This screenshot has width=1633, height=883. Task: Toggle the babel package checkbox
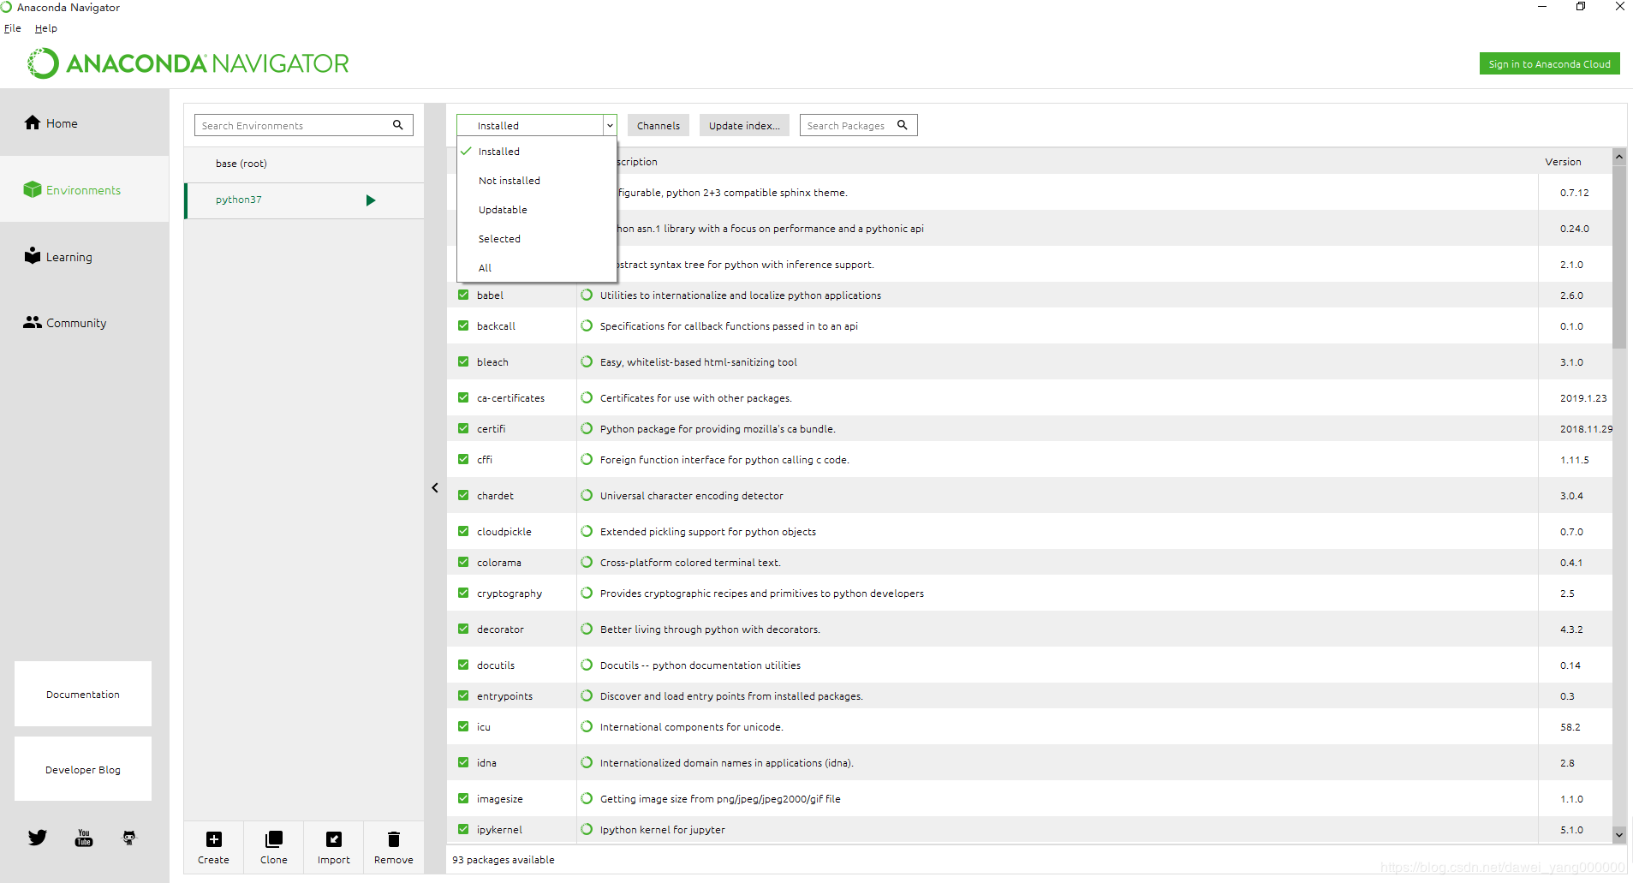coord(463,295)
